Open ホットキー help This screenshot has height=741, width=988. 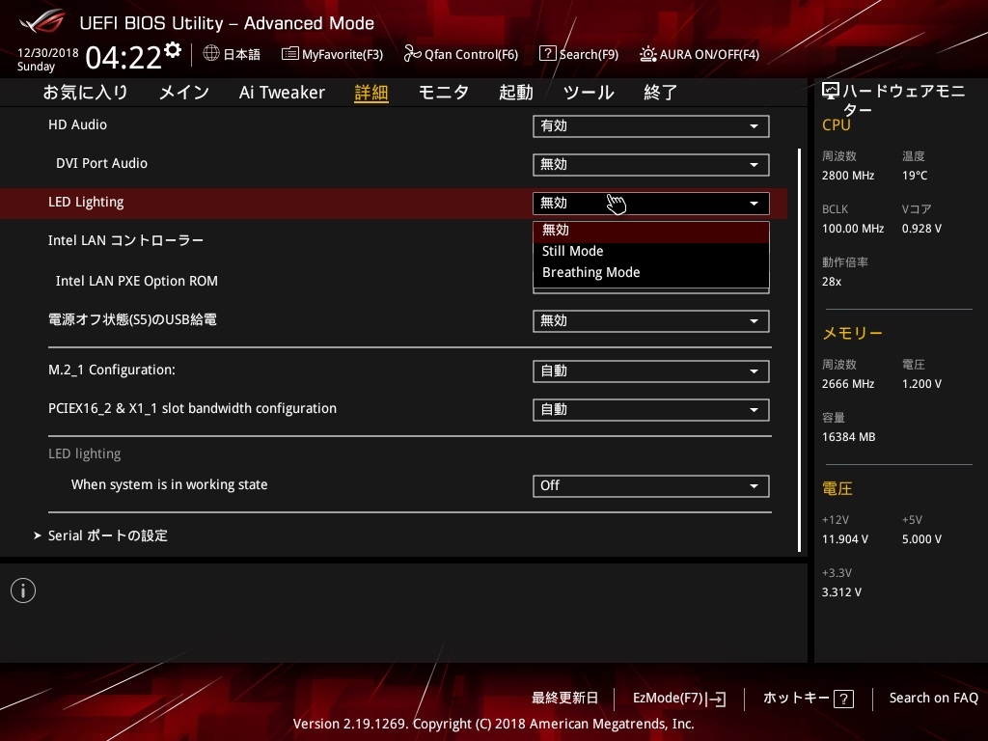808,699
